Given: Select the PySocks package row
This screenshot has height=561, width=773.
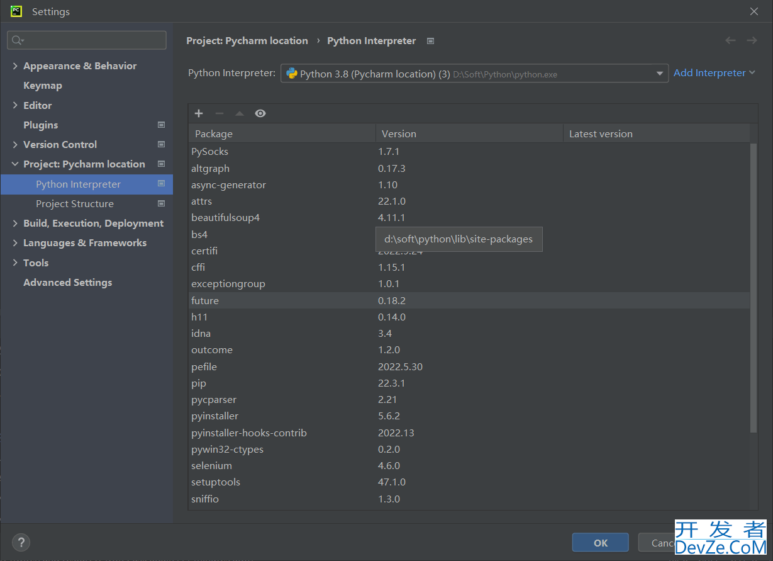Looking at the screenshot, I should (469, 152).
